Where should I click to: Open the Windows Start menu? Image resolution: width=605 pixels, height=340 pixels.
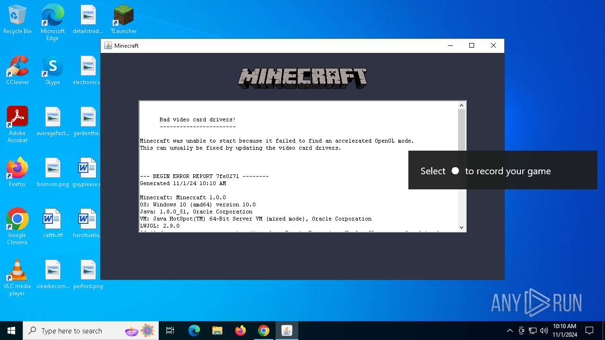tap(11, 331)
